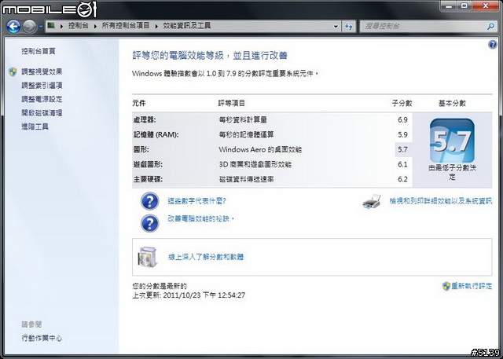Click the search magnifier icon
Screen dimensions: 503x359
pyautogui.click(x=490, y=26)
